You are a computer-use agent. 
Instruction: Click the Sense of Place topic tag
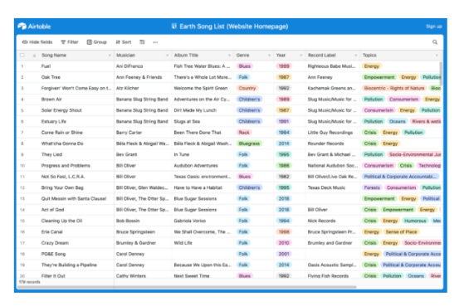pyautogui.click(x=401, y=232)
